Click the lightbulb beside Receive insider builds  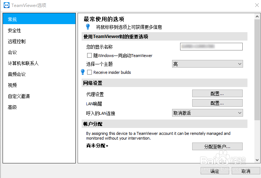83,72
